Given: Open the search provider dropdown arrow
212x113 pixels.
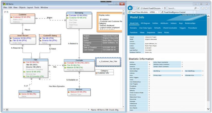Looking at the screenshot, I should tap(198, 8).
